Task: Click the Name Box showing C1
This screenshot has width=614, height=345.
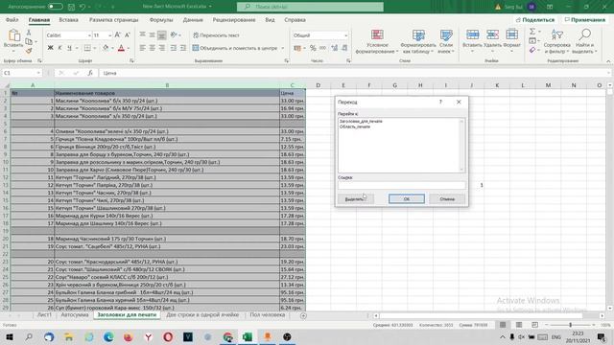Action: (x=21, y=73)
